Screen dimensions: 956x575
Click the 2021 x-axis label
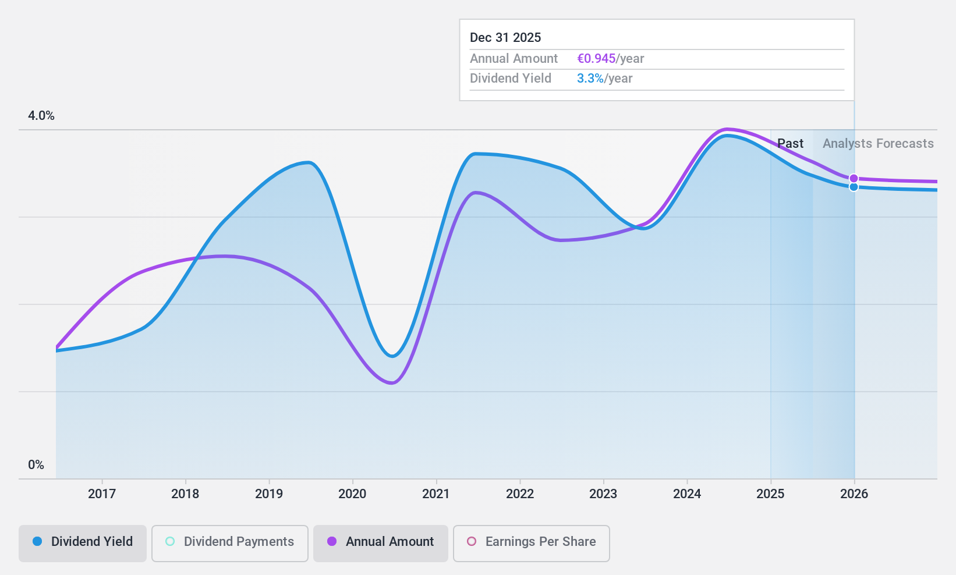pyautogui.click(x=436, y=494)
